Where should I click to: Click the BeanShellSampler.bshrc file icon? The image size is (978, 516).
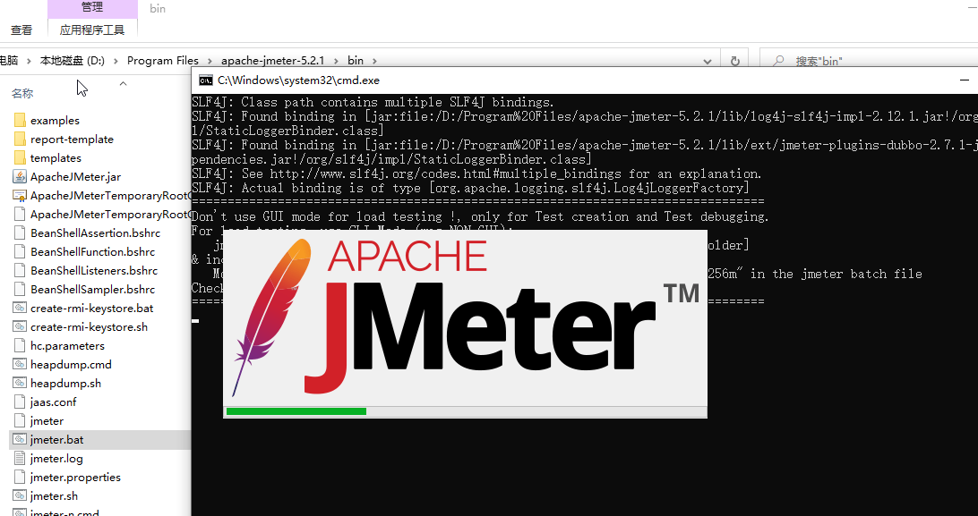click(x=20, y=289)
